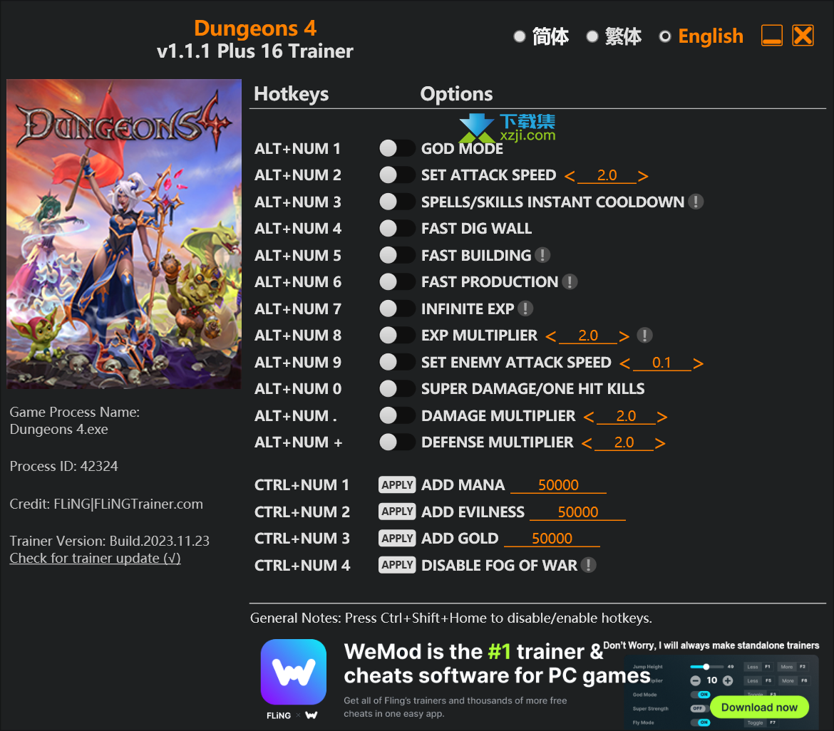Decrease Damage Multiplier with left arrow
This screenshot has height=731, width=834.
tap(588, 417)
